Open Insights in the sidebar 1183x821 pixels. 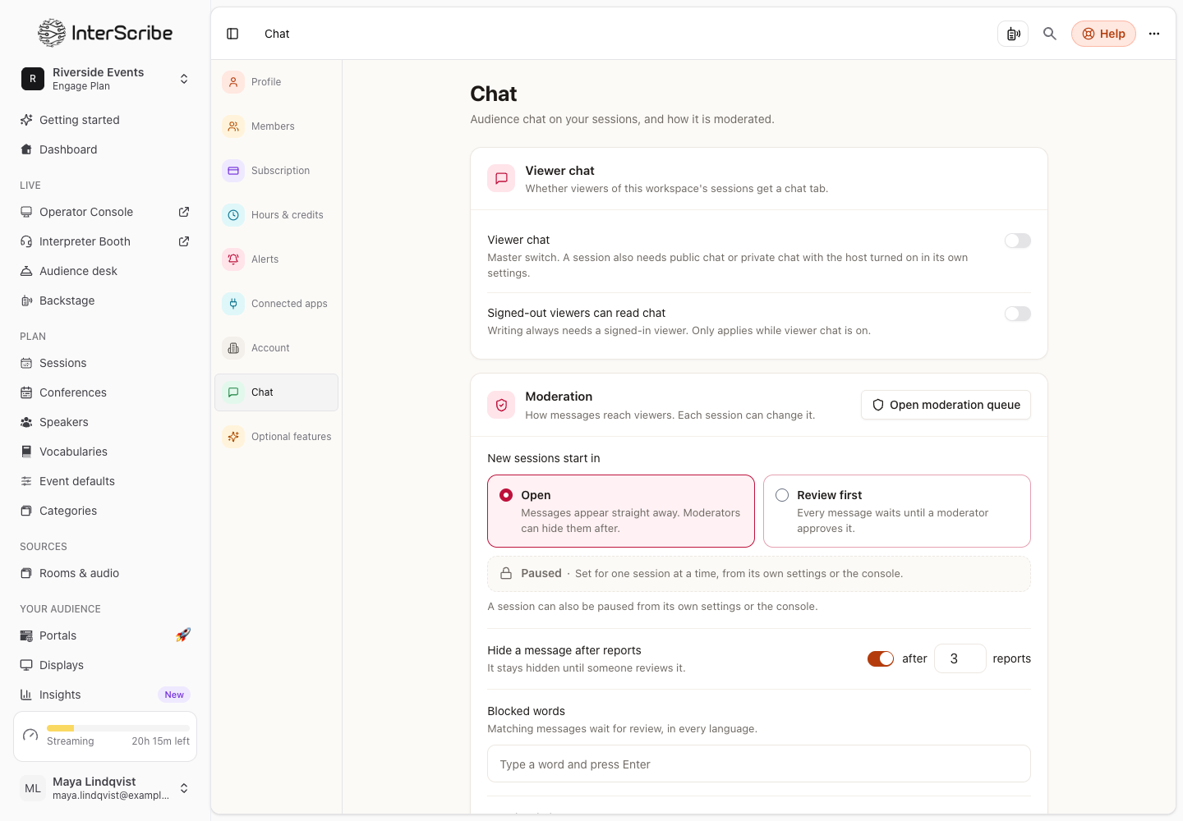105,695
